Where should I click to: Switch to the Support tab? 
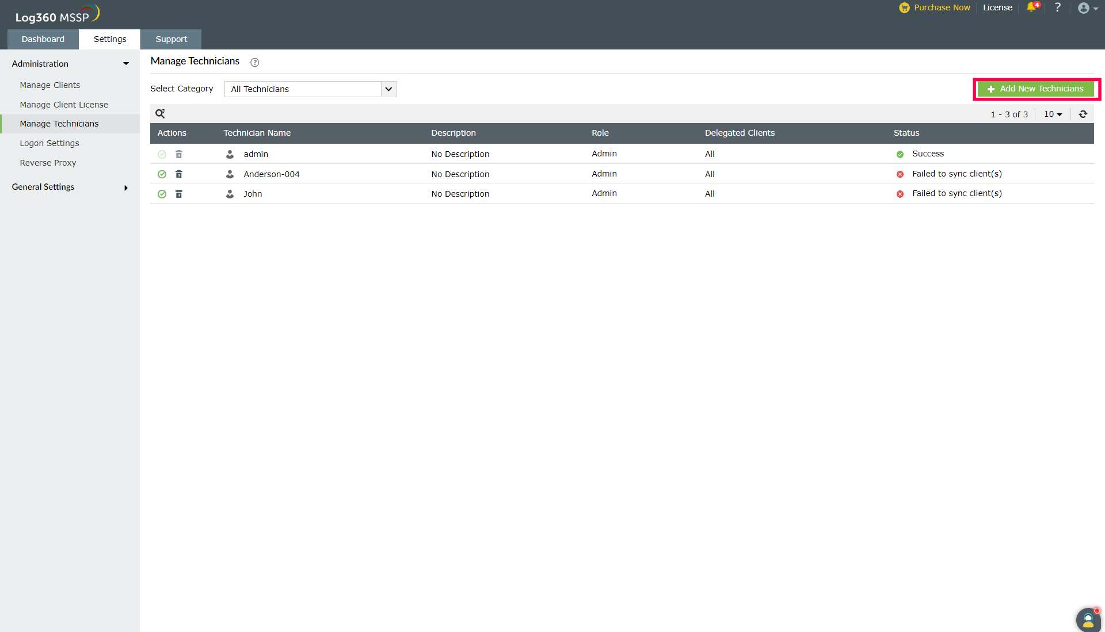171,39
